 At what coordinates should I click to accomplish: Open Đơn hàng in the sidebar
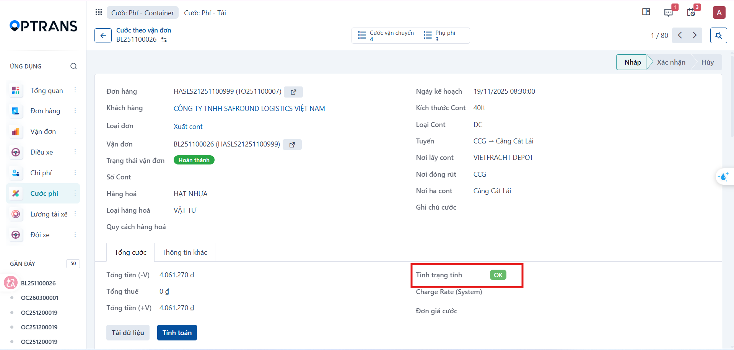coord(45,111)
